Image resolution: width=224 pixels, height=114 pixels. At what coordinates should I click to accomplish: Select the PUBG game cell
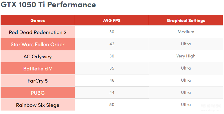pyautogui.click(x=38, y=92)
